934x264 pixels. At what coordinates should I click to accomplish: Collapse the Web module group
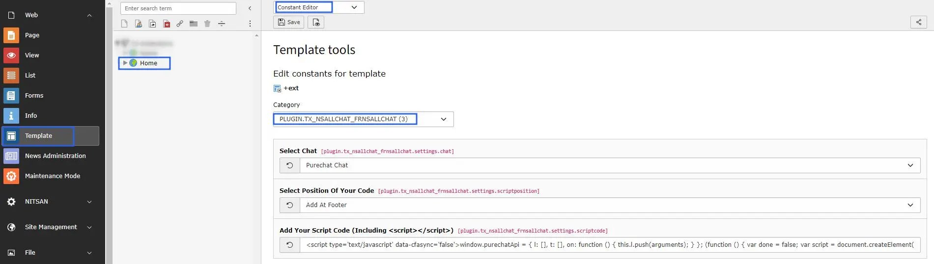pyautogui.click(x=89, y=15)
